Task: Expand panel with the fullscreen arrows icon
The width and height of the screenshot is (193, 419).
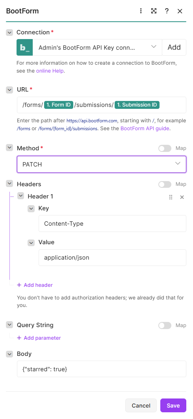Action: click(154, 11)
